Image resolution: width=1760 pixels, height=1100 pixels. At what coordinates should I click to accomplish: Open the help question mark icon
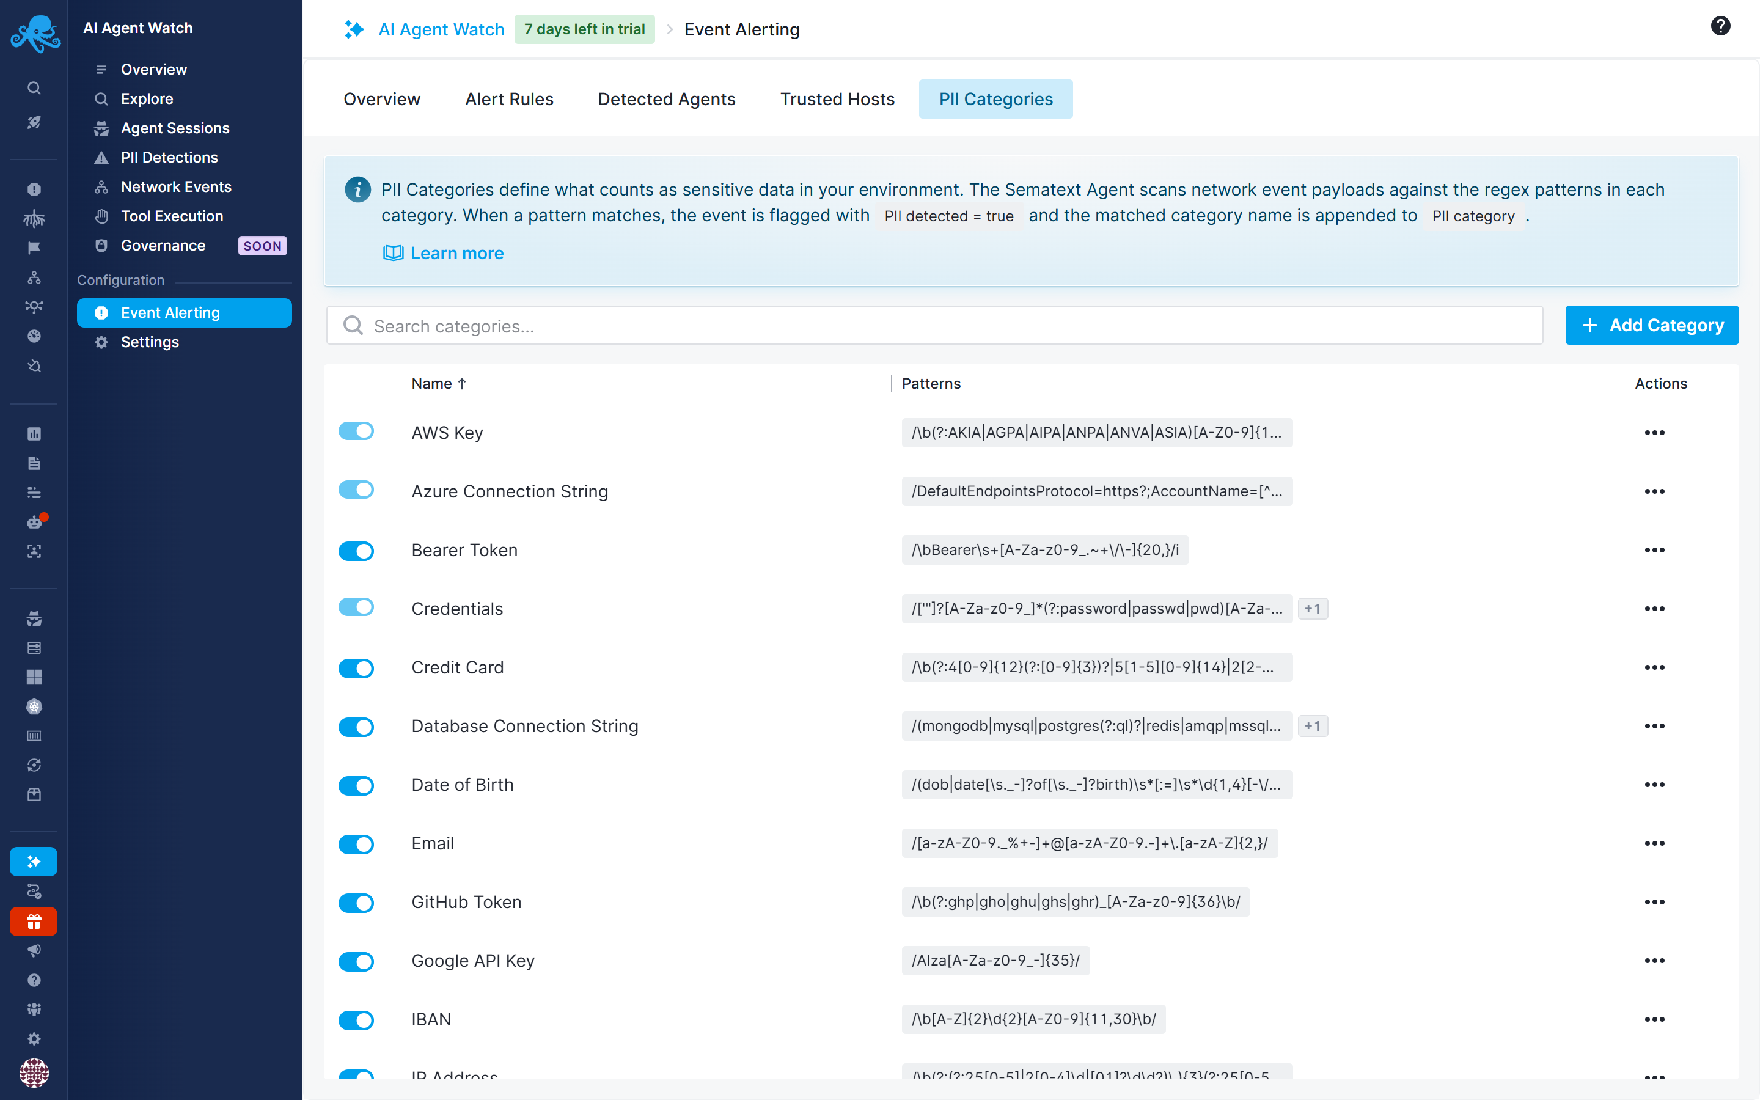tap(1720, 26)
